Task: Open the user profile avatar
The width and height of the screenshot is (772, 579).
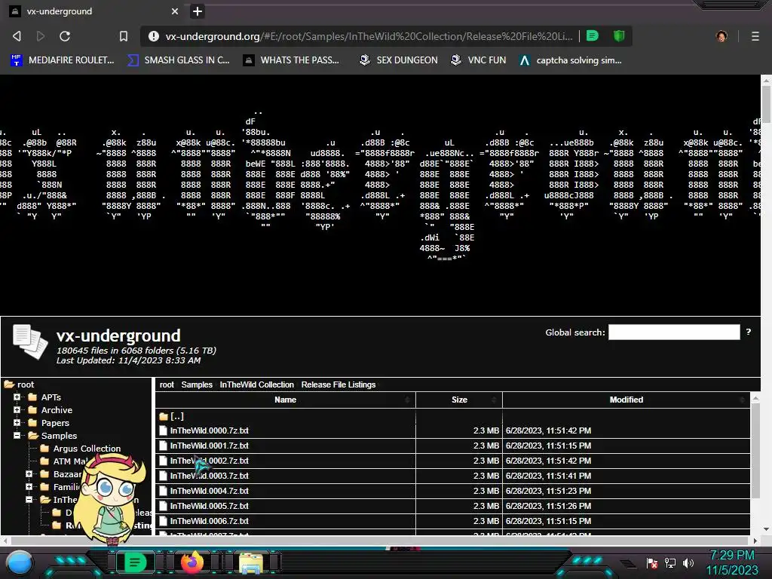Action: (x=721, y=36)
